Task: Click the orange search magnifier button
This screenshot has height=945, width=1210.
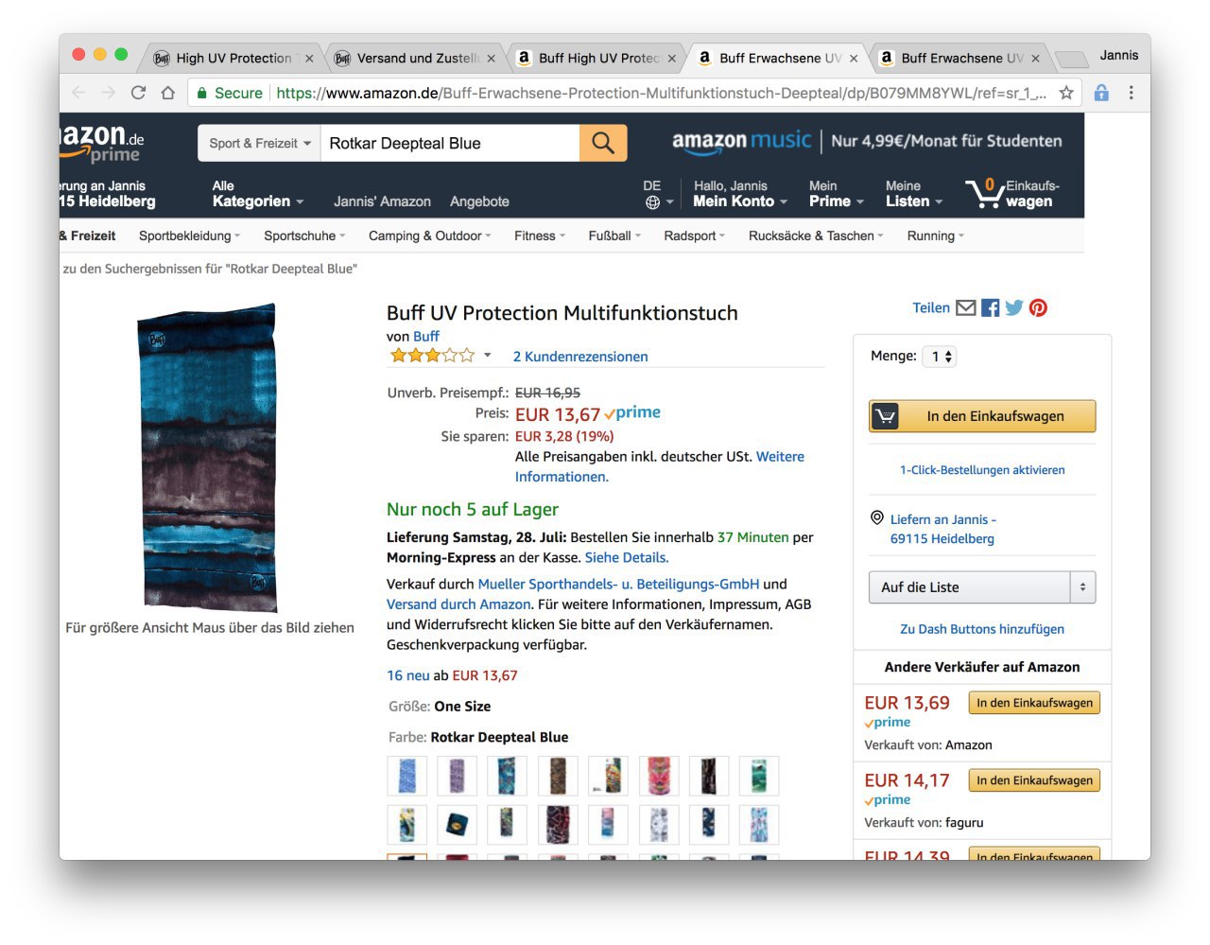Action: click(603, 143)
